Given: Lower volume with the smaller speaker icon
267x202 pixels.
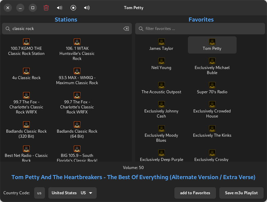Looking at the screenshot, I should point(59,8).
